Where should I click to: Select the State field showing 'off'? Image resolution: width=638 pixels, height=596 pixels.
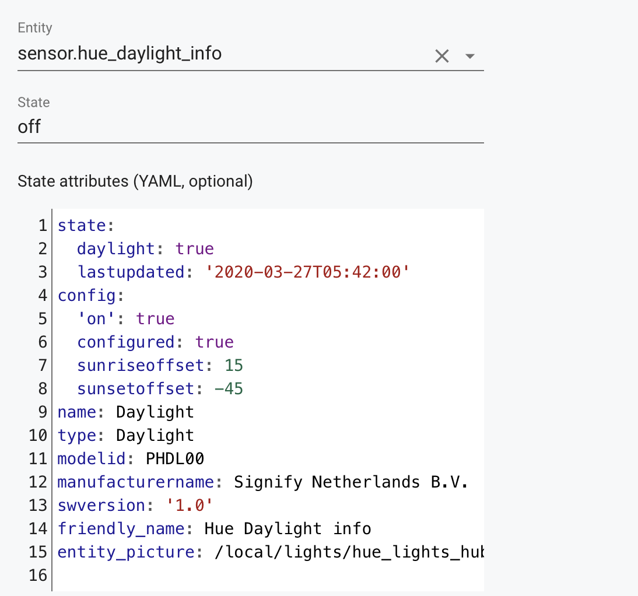[175, 127]
